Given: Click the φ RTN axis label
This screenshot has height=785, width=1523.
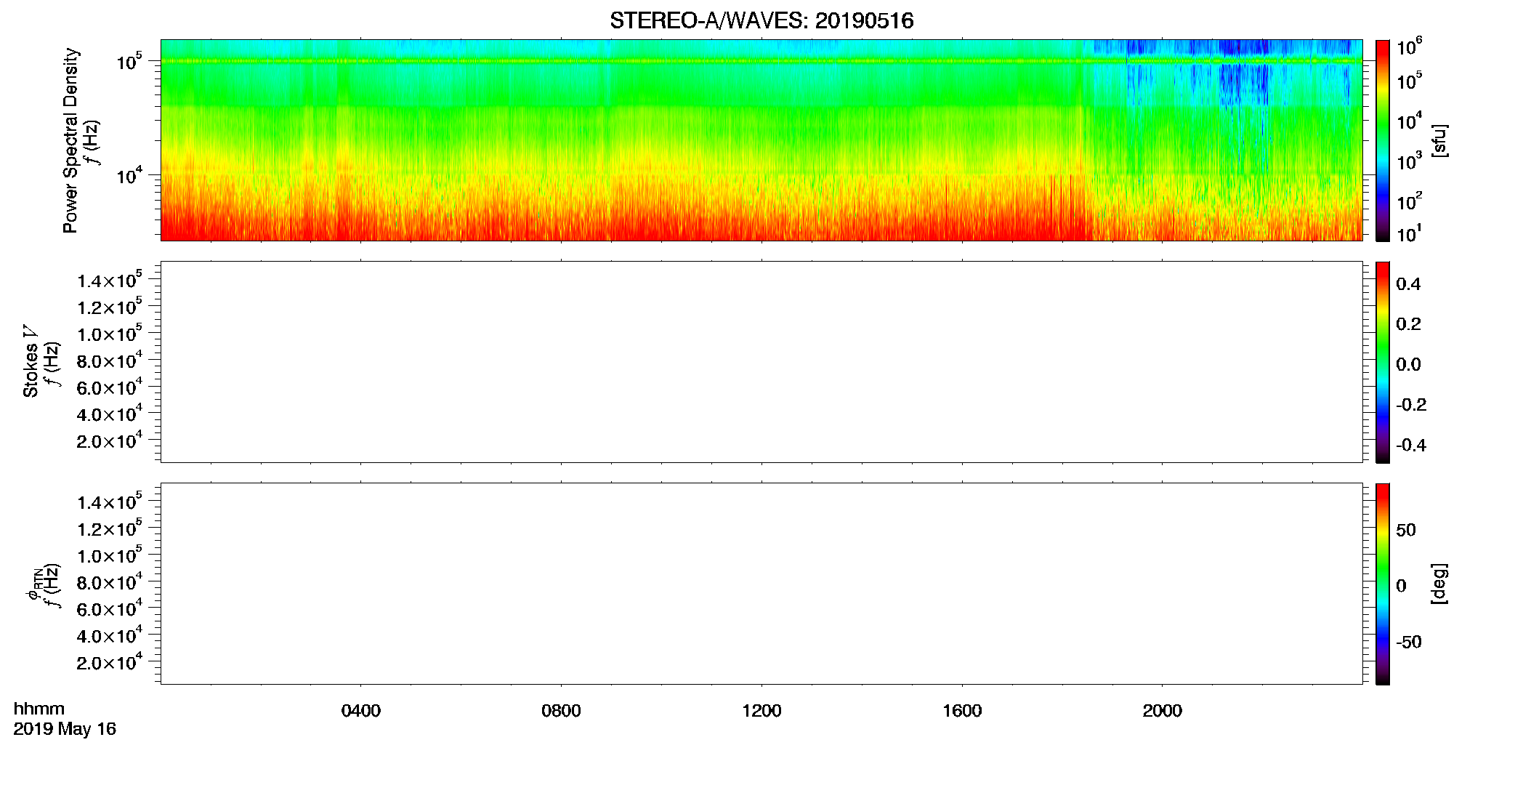Looking at the screenshot, I should tap(33, 584).
